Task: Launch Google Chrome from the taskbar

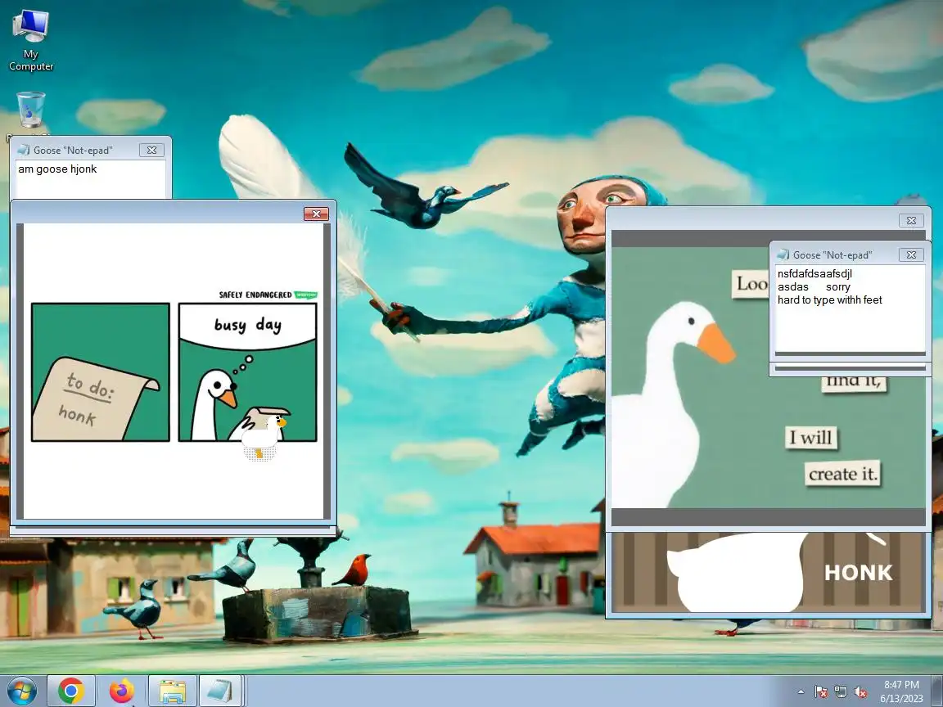Action: pos(71,691)
